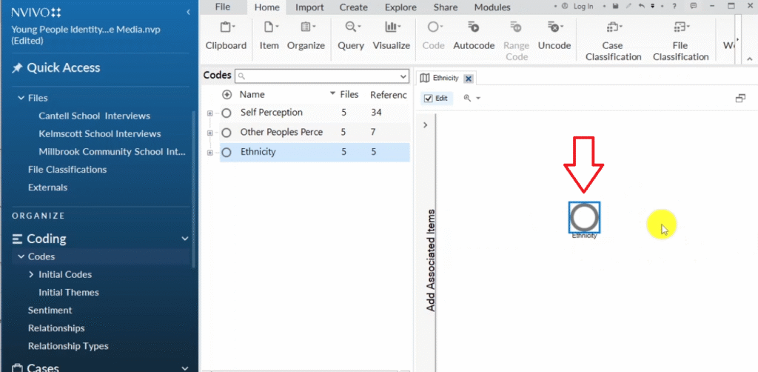Image resolution: width=758 pixels, height=372 pixels.
Task: Close the Ethnicity map tab
Action: click(x=469, y=79)
